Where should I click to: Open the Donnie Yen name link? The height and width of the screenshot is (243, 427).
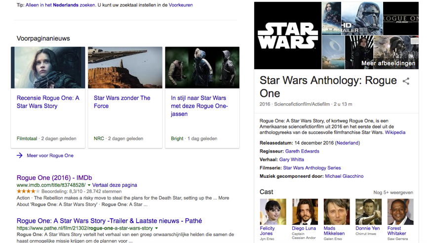click(367, 228)
